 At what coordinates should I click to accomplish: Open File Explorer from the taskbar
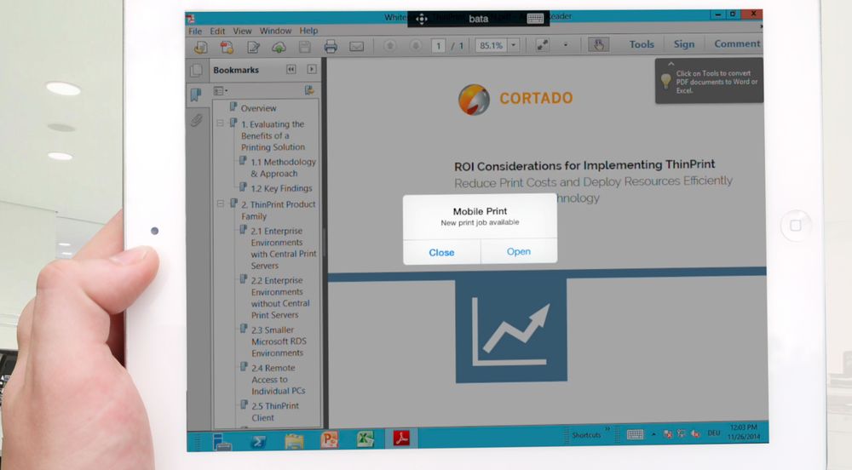click(x=294, y=441)
